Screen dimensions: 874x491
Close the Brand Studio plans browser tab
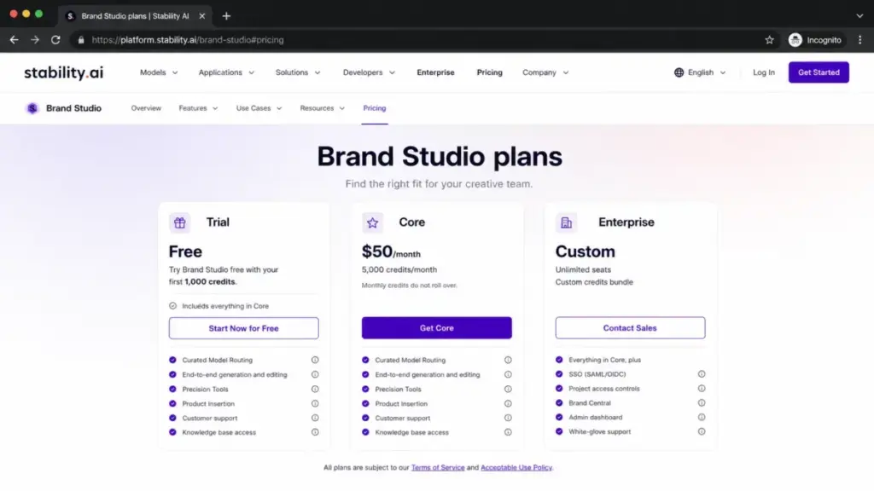tap(201, 16)
